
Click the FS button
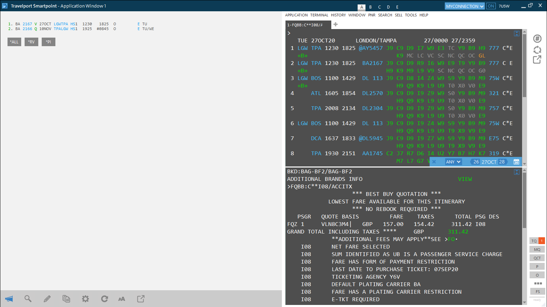click(538, 291)
